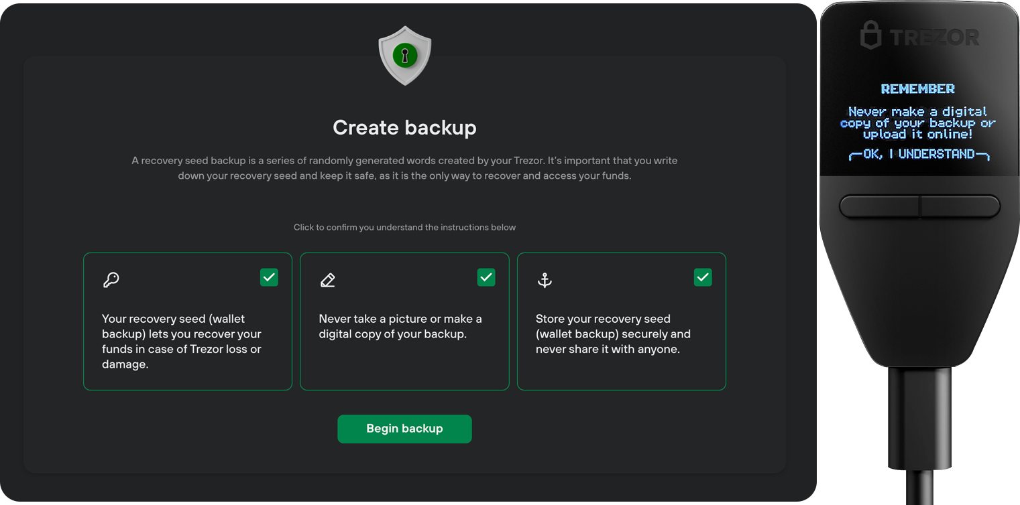The height and width of the screenshot is (505, 1020).
Task: Click the pencil icon in middle card
Action: [328, 280]
